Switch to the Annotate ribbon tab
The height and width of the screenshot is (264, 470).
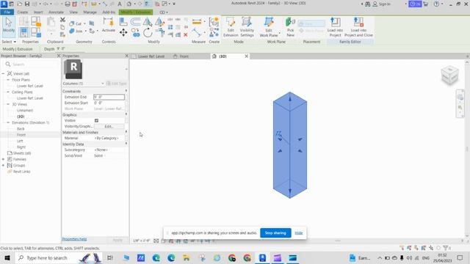click(56, 12)
